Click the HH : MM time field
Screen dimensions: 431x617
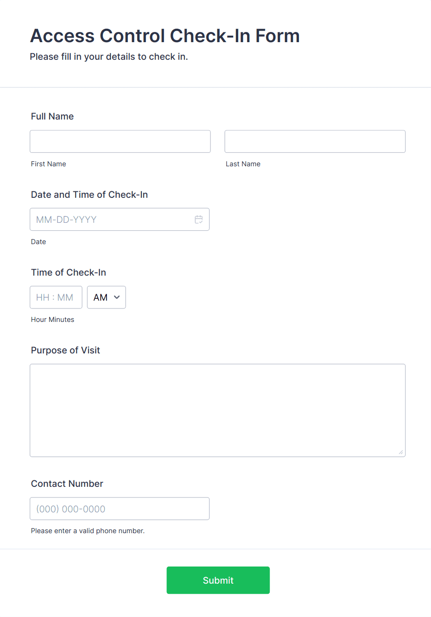coord(56,297)
